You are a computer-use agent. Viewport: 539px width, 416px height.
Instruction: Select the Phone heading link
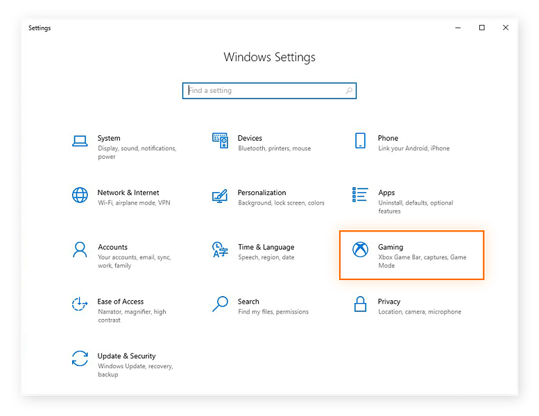tap(388, 138)
